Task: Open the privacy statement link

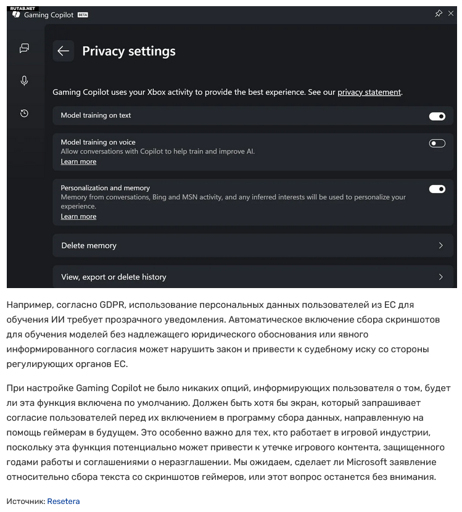Action: [369, 92]
